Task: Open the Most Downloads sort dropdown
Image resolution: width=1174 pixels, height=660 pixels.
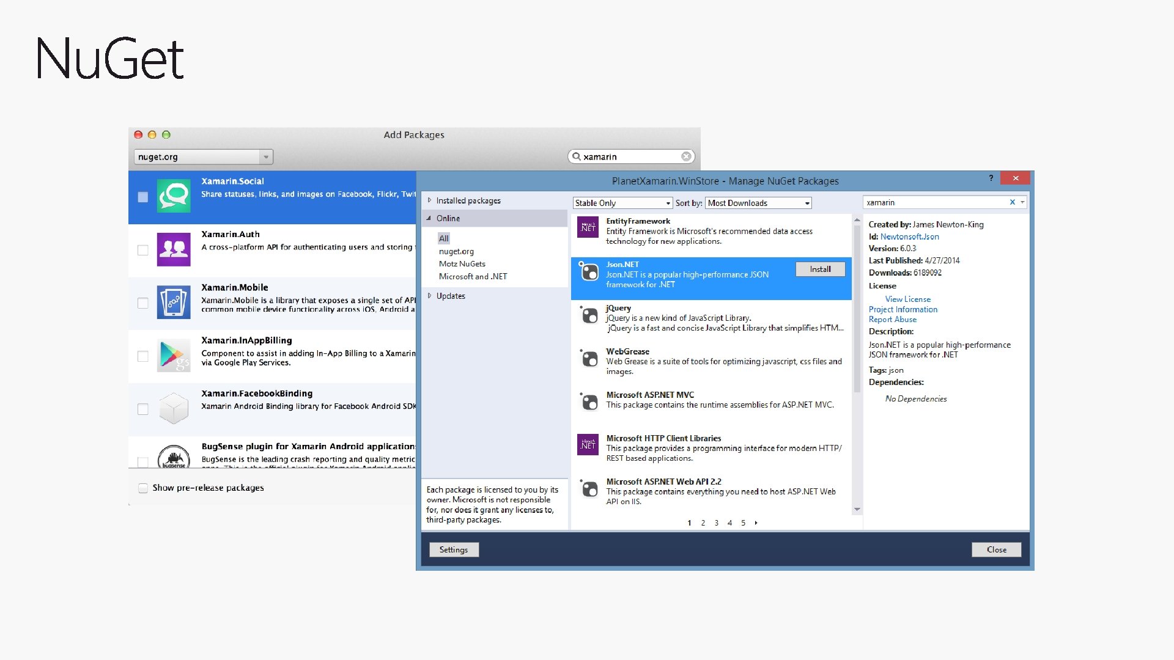Action: (758, 203)
